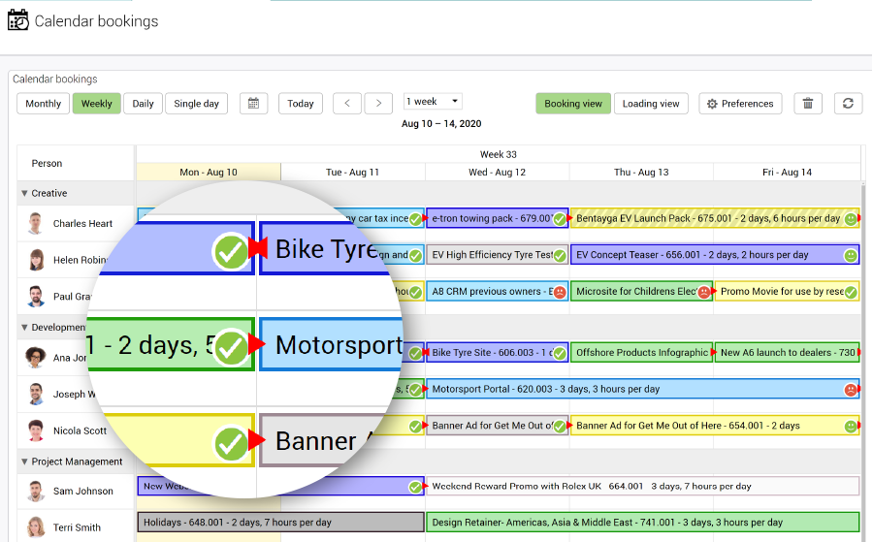
Task: Click green check on EV High Efficiency Tyre Test
Action: click(560, 255)
